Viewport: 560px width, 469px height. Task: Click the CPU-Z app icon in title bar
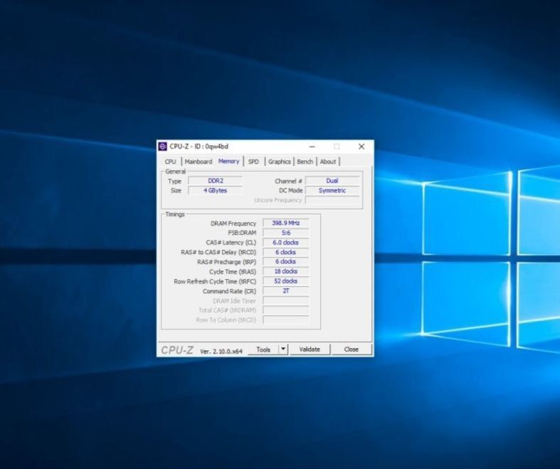click(x=162, y=147)
